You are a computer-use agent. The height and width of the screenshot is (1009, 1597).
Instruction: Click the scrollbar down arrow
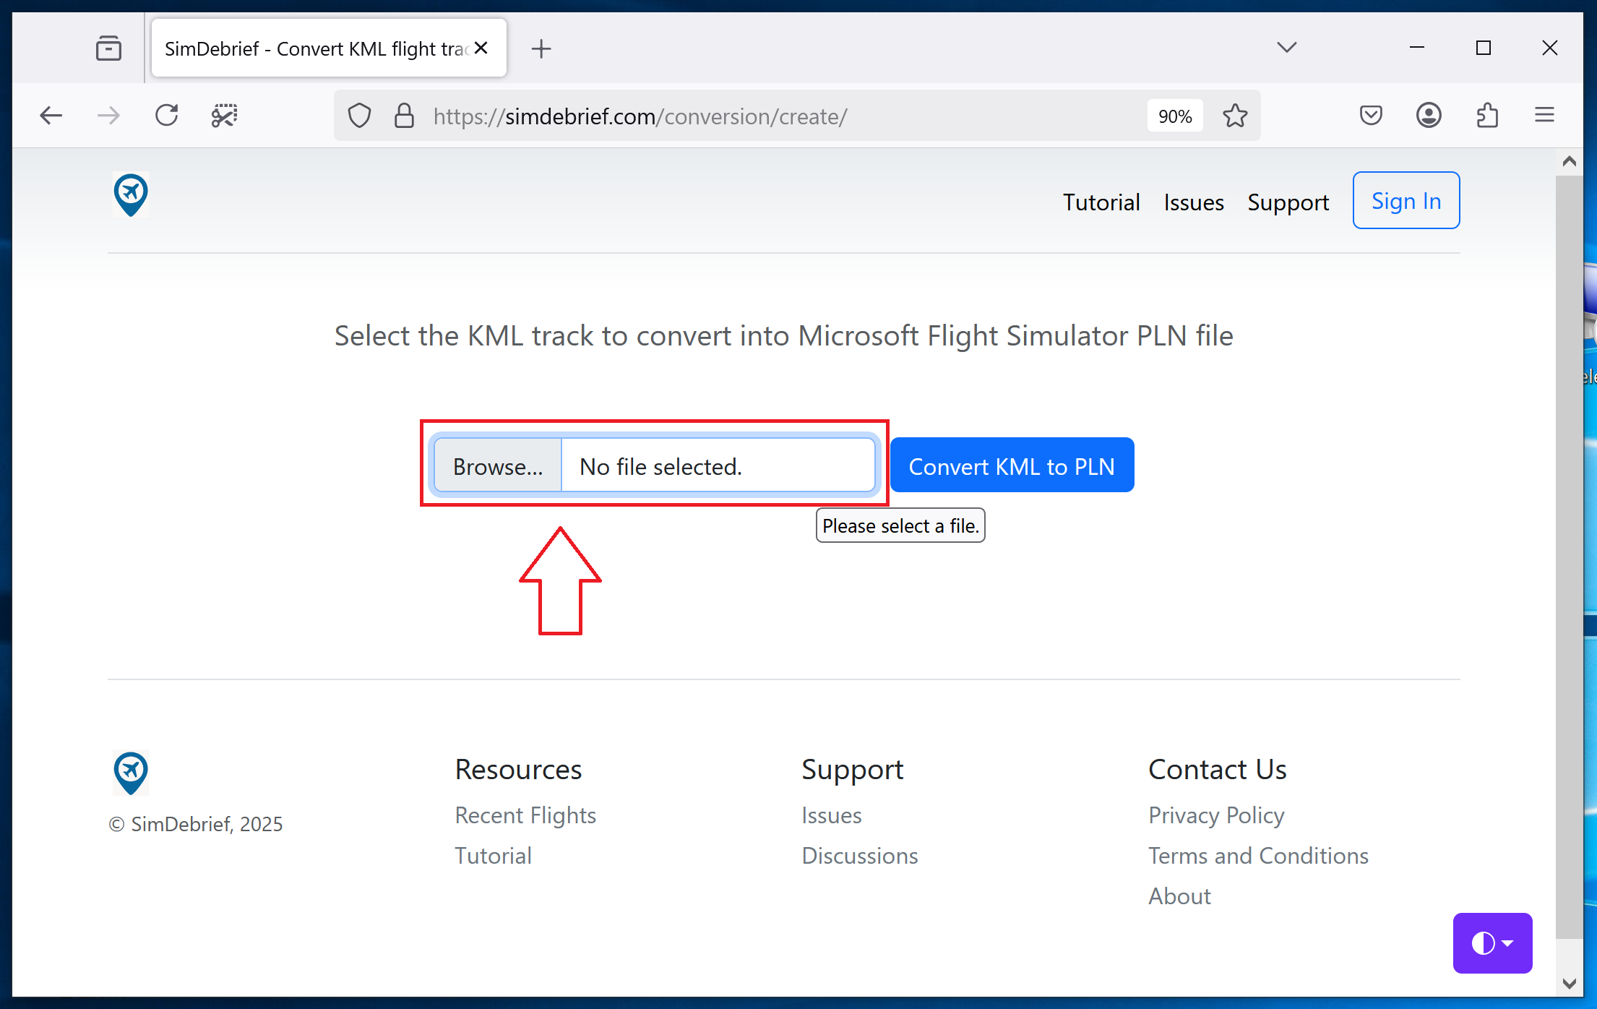point(1569,983)
